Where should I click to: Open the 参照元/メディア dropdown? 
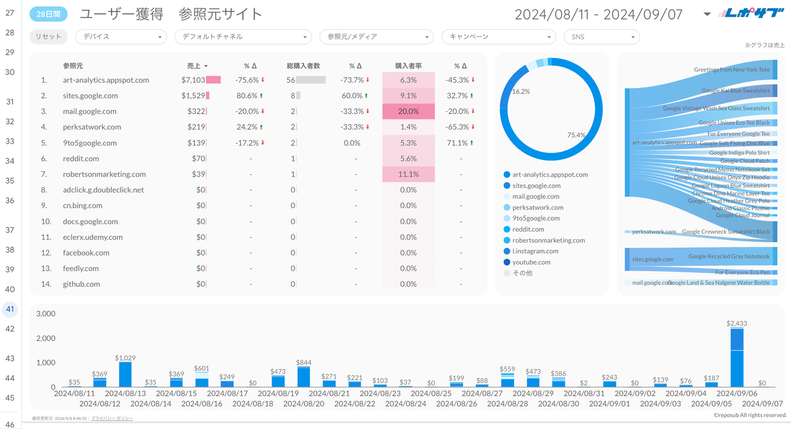[x=377, y=37]
